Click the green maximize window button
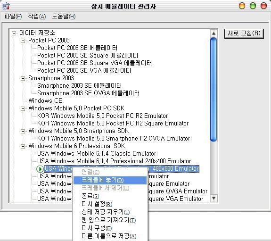The image size is (271, 241). 253,6
